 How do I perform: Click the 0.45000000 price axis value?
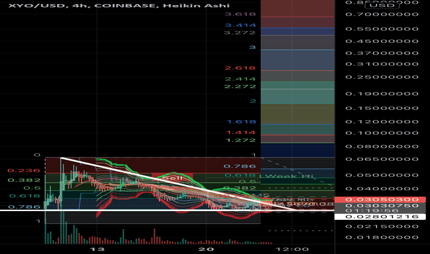point(382,41)
